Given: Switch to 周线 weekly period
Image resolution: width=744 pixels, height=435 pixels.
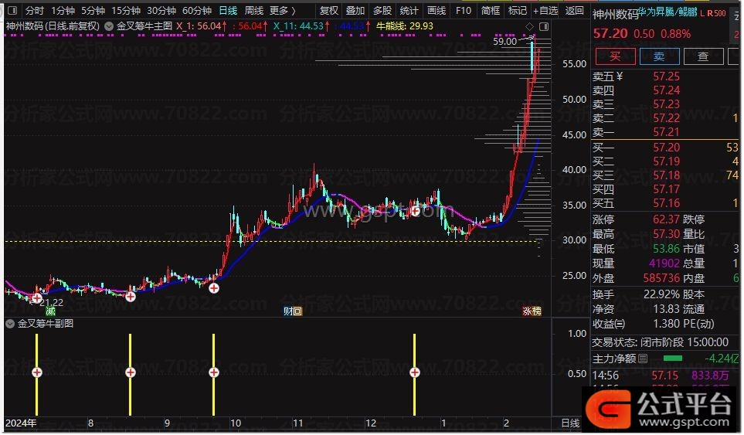Looking at the screenshot, I should pyautogui.click(x=253, y=11).
